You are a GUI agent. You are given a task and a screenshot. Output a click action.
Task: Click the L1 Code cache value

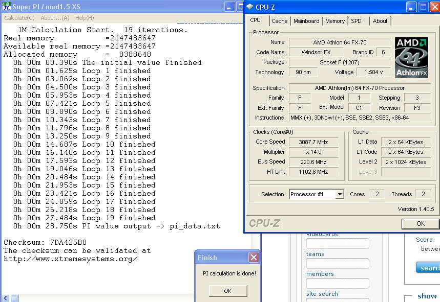406,152
